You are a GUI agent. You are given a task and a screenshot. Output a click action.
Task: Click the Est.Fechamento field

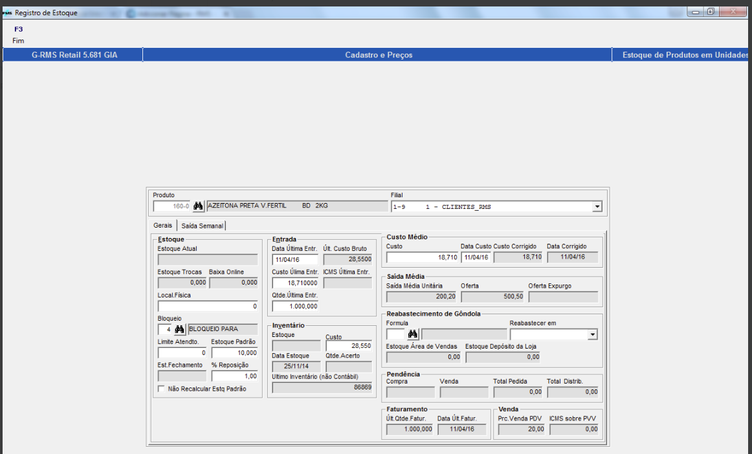[x=182, y=376]
